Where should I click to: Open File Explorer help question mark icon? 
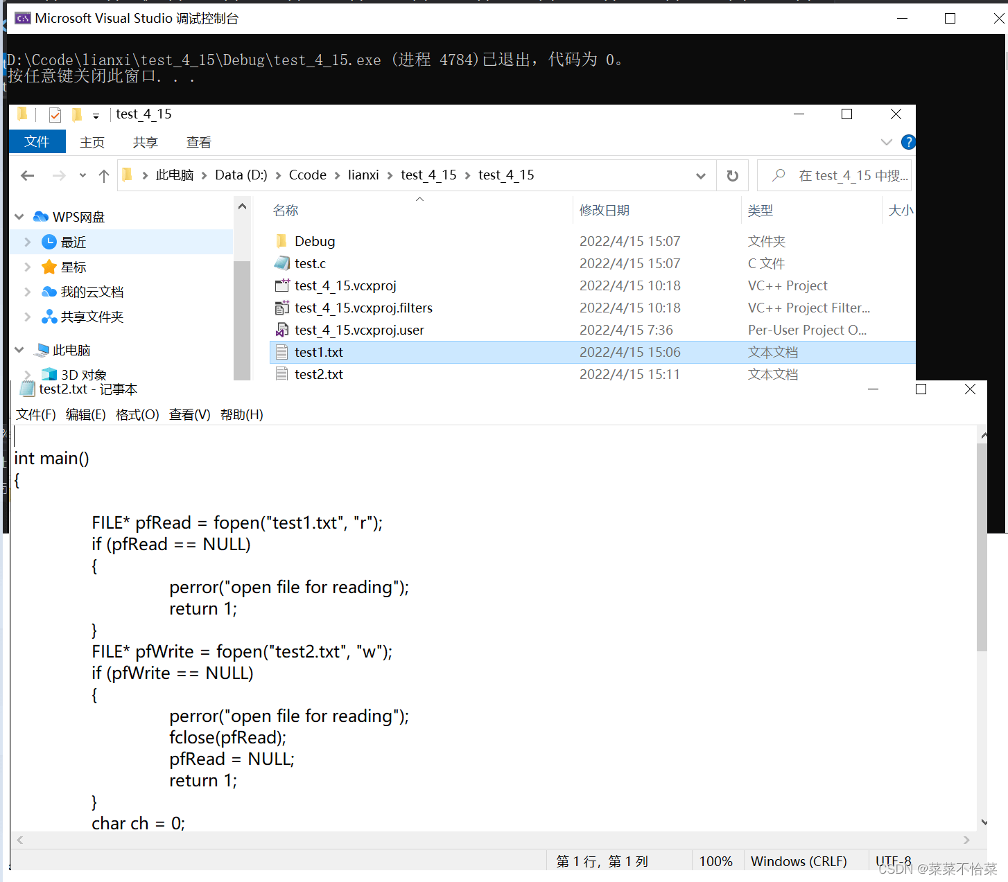click(908, 142)
